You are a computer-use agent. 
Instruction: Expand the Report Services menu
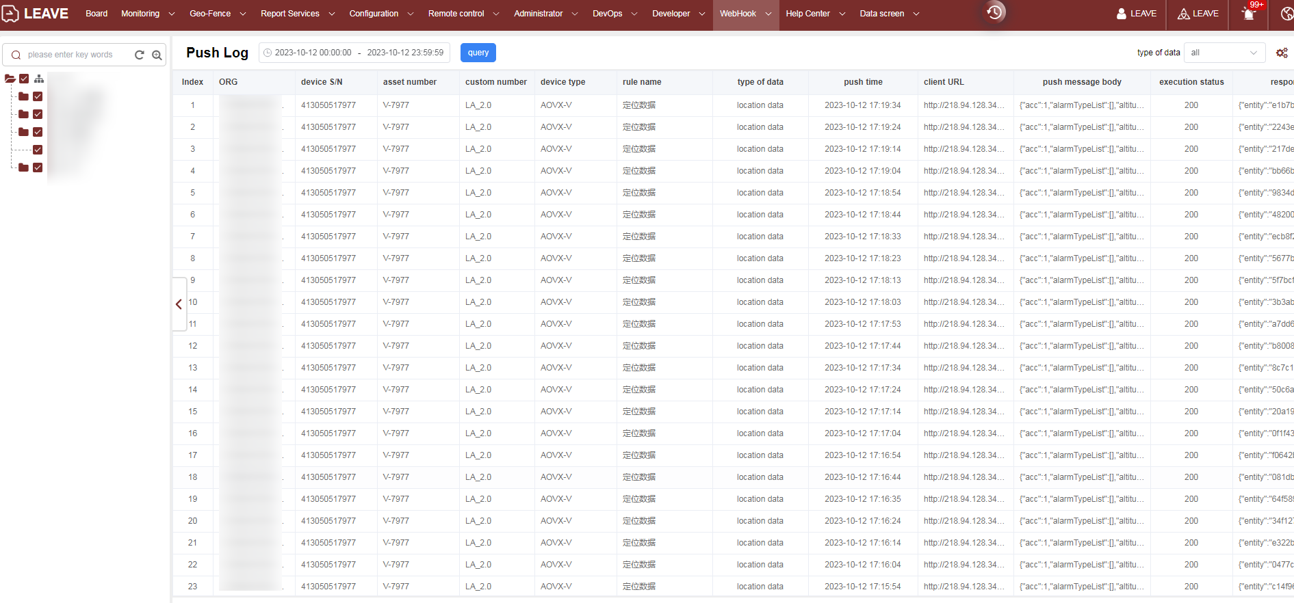(x=297, y=14)
